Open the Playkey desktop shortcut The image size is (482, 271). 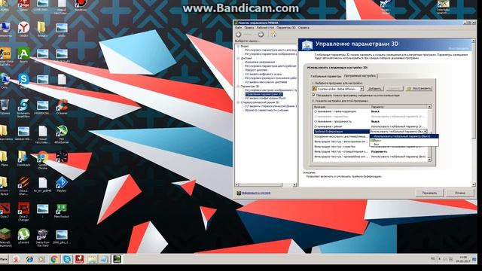coord(62,184)
